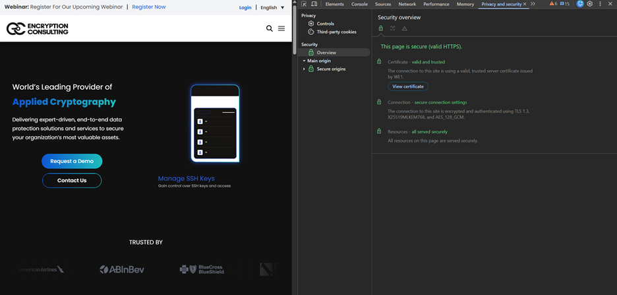The height and width of the screenshot is (295, 617).
Task: Click the inspect element picker icon
Action: (304, 4)
